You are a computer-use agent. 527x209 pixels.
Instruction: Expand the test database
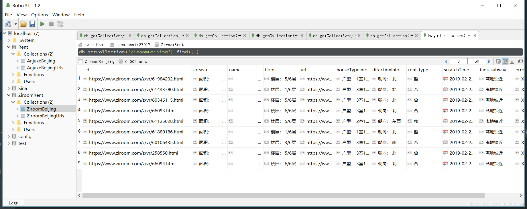click(9, 143)
